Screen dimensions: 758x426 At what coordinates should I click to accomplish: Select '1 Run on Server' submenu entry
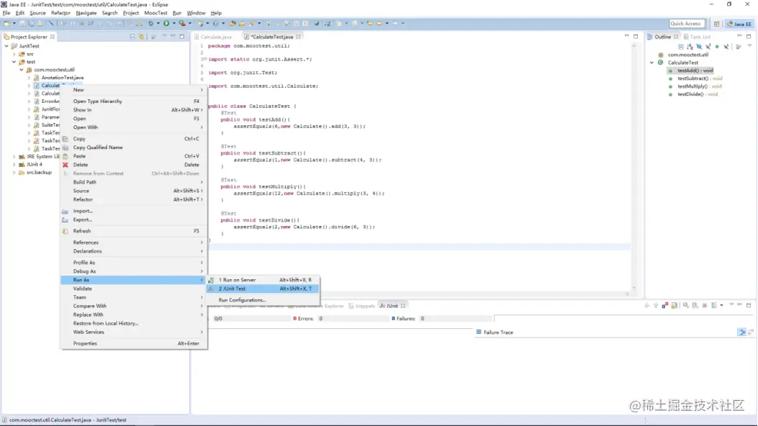263,280
